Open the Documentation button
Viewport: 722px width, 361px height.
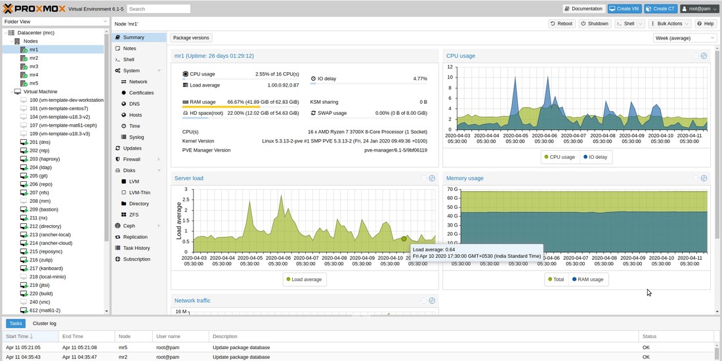[x=584, y=9]
